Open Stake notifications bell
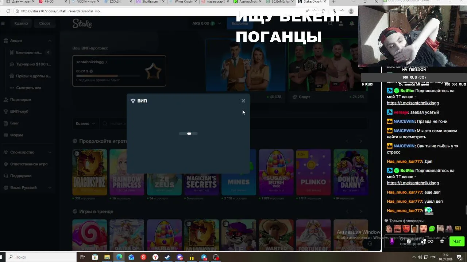The height and width of the screenshot is (262, 467). [352, 23]
